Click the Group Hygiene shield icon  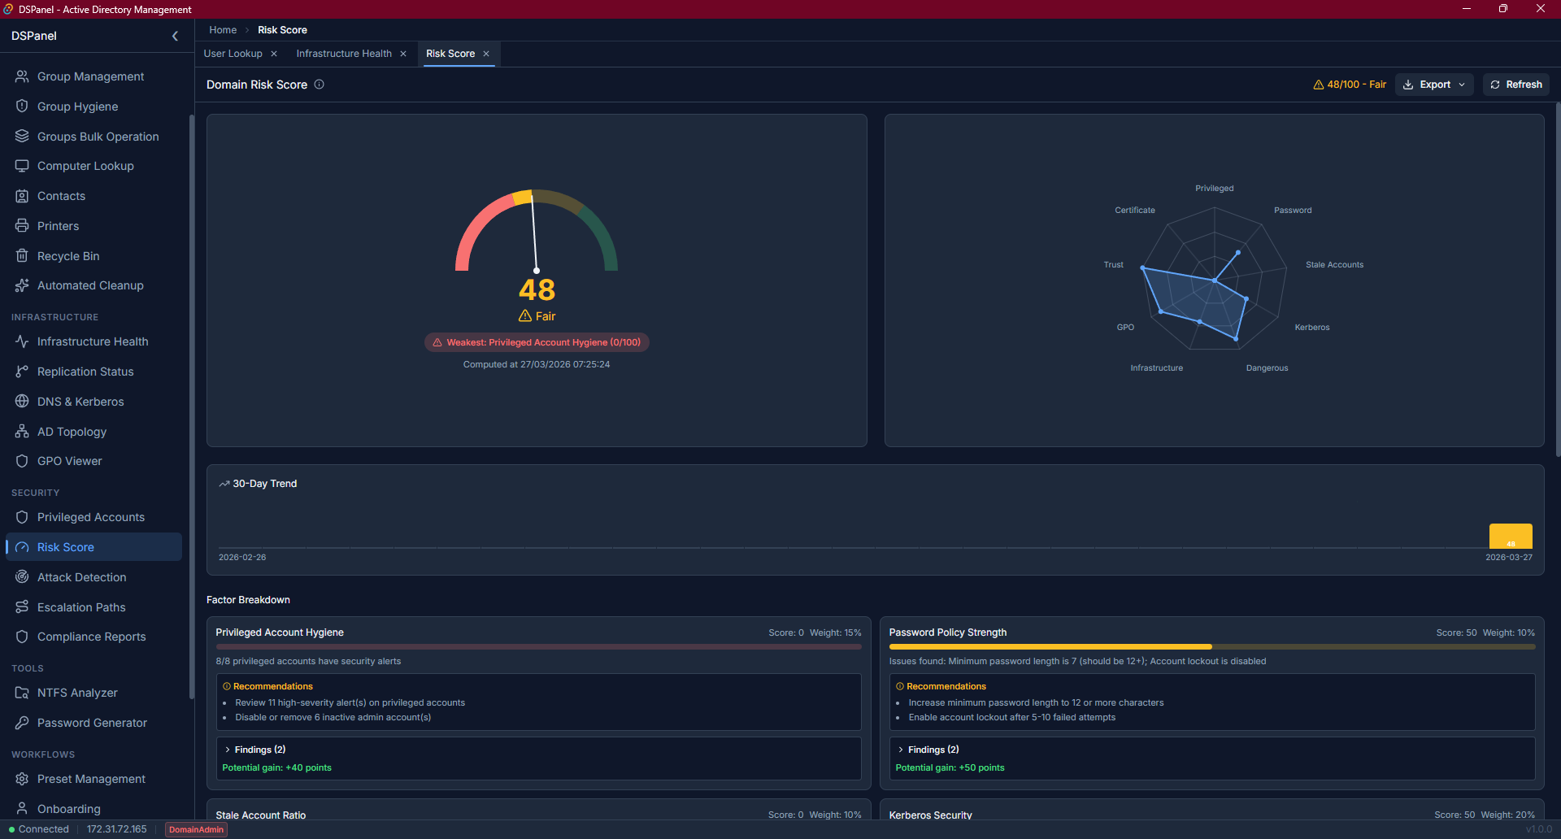click(22, 107)
